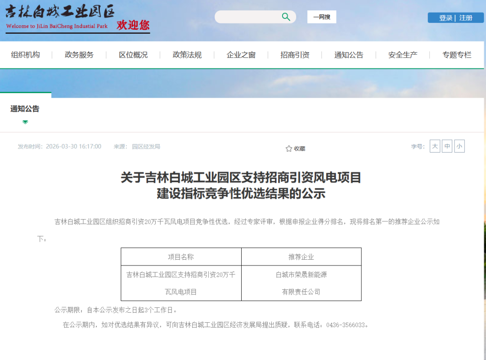Screen dimensions: 486x360
Task: Open the 政务服务 menu
Action: point(79,55)
